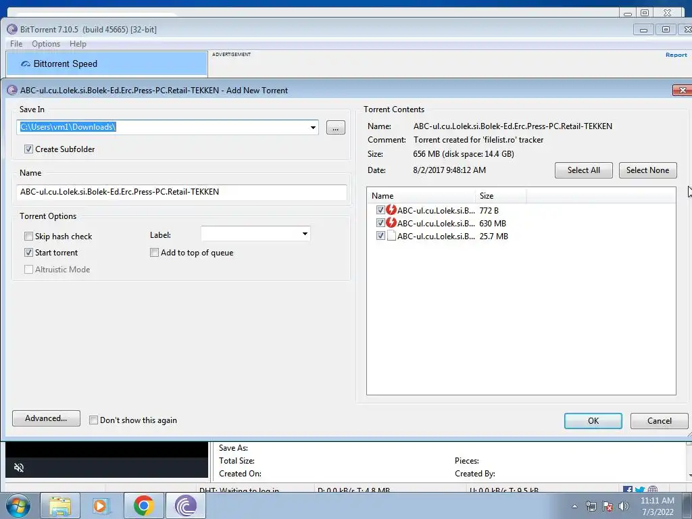692x519 pixels.
Task: Click the Bittorrent Speed icon in sidebar
Action: (26, 64)
